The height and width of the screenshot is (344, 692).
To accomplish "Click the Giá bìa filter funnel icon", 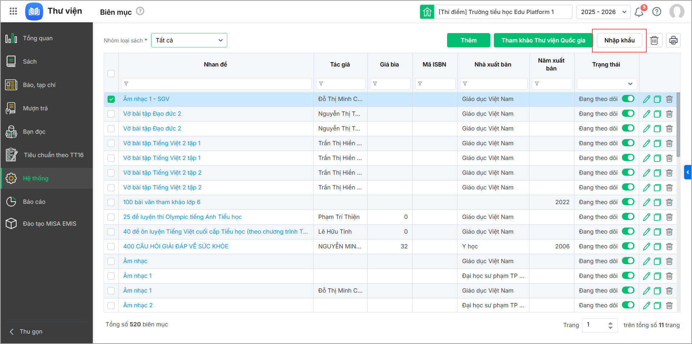I will tap(375, 84).
